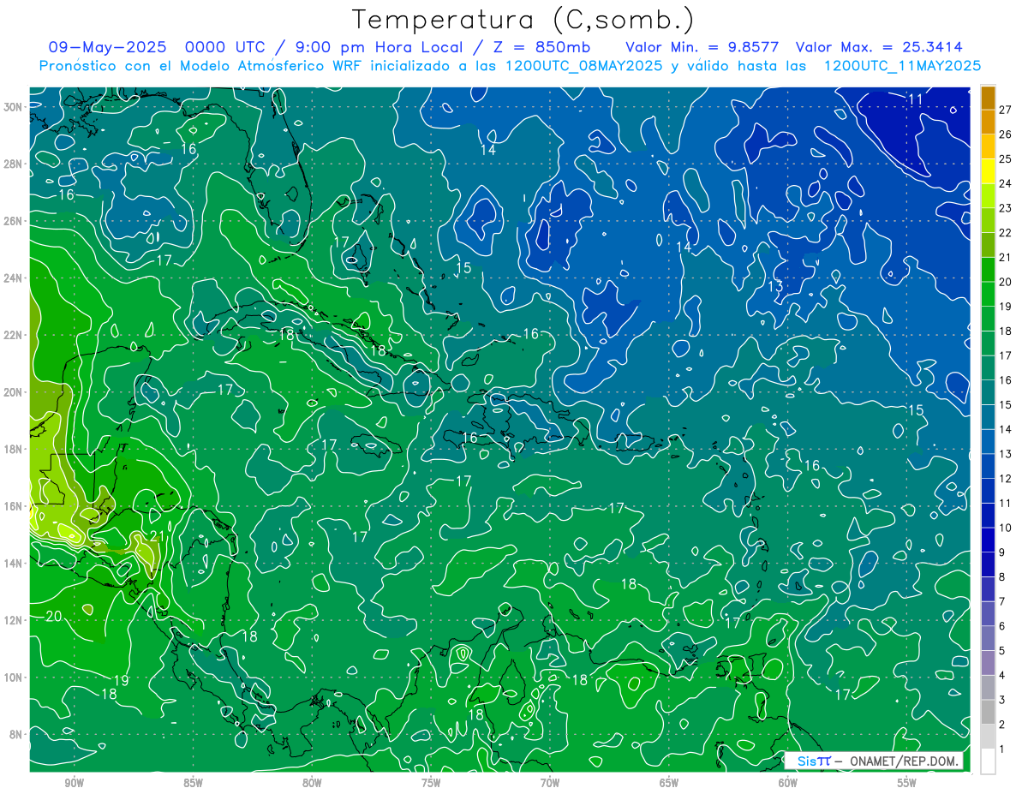Click the "85W" longitude axis label
This screenshot has width=1028, height=794.
click(x=193, y=783)
